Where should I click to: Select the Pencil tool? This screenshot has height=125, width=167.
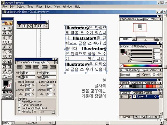(x=10, y=47)
